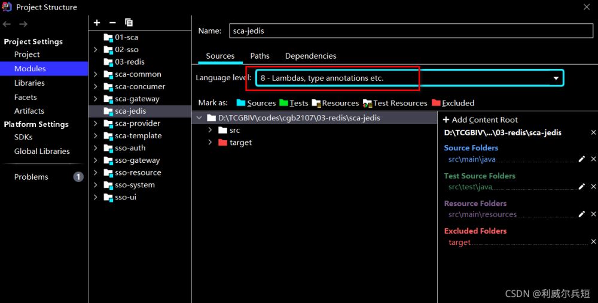Go back with the left arrow
The image size is (598, 303).
point(7,24)
